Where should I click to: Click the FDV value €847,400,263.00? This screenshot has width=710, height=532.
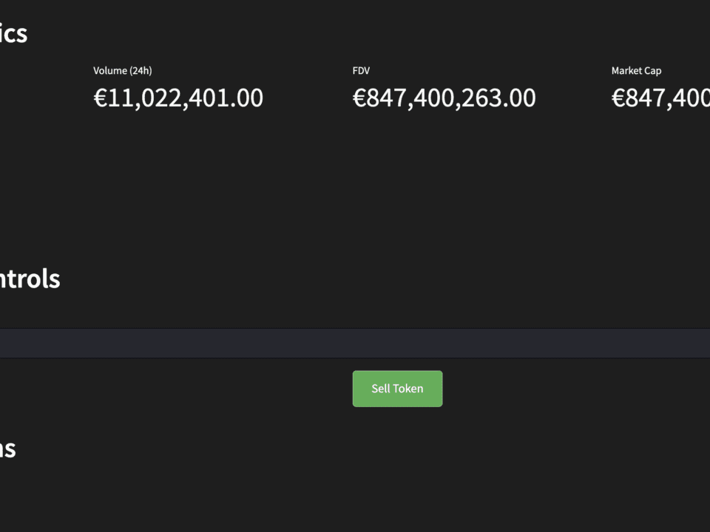444,98
